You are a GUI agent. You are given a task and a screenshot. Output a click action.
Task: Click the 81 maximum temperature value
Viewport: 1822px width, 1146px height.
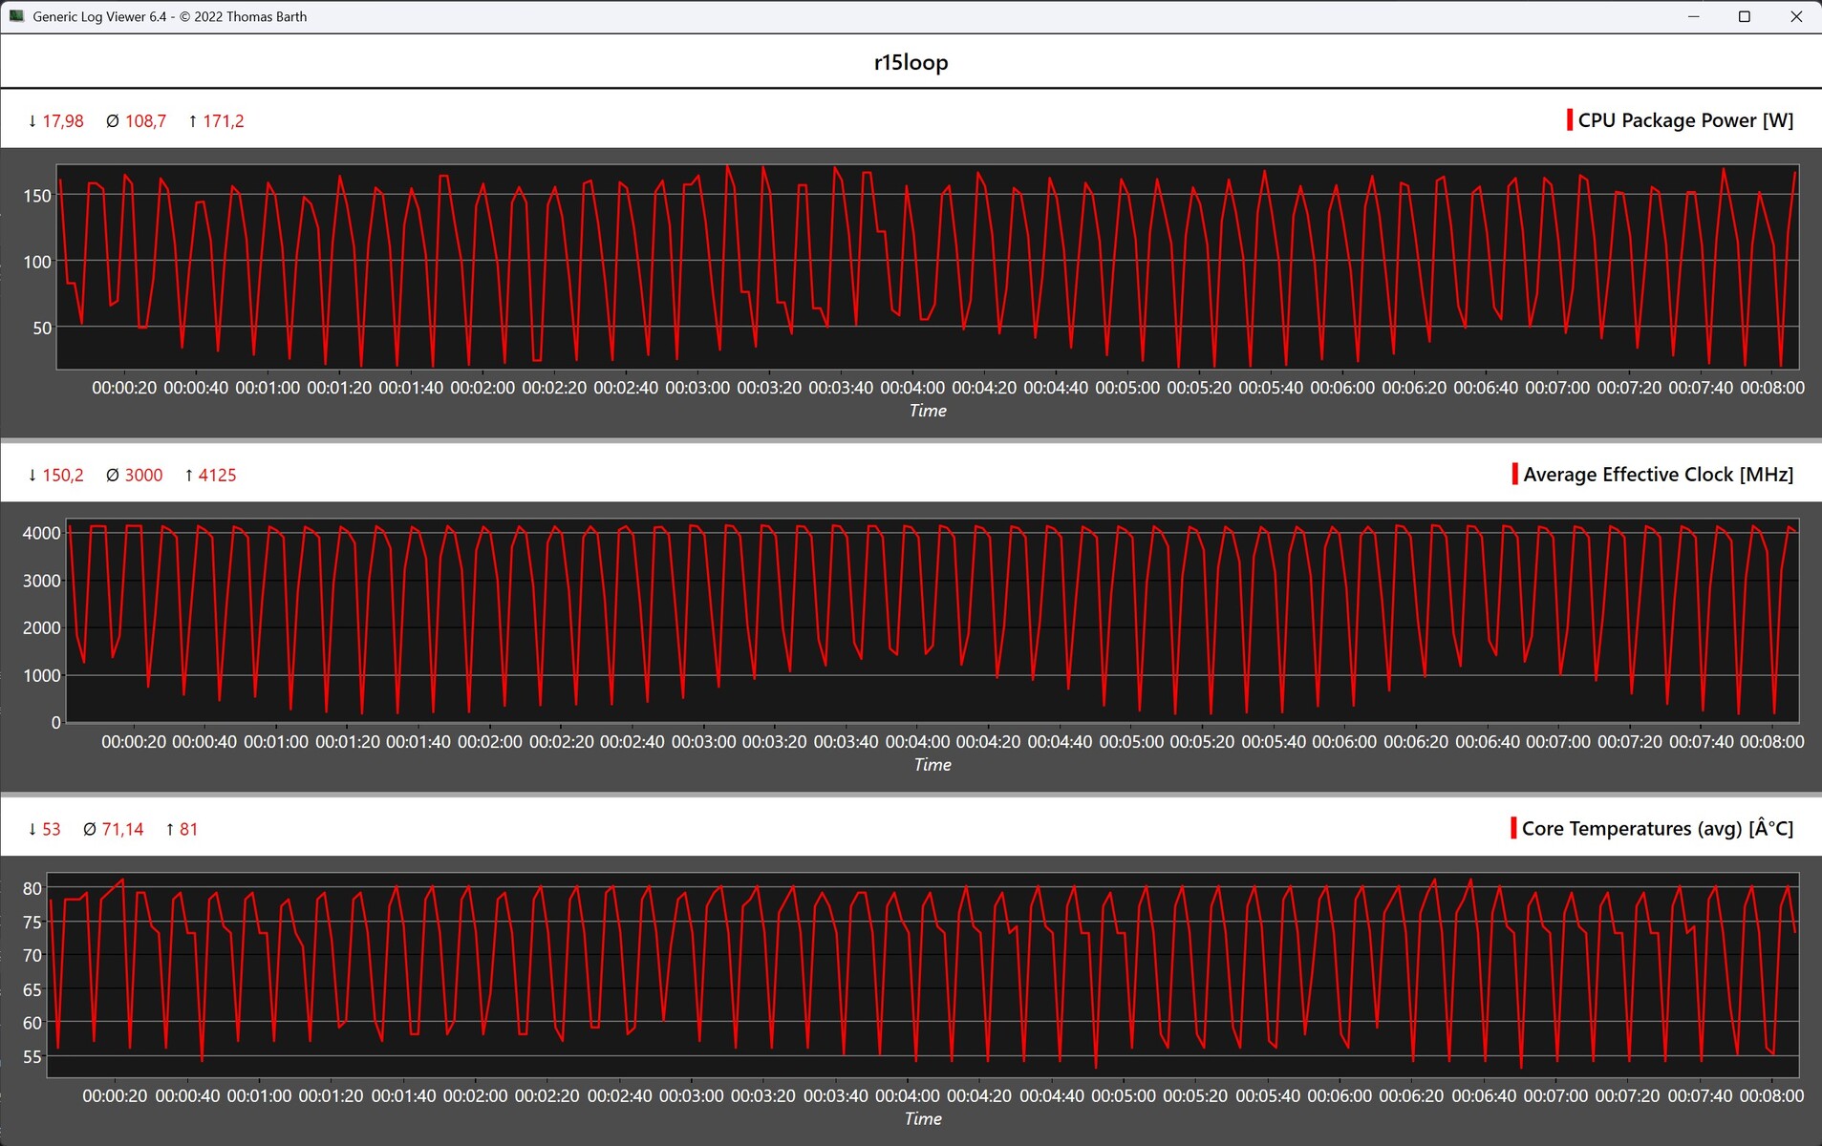coord(188,830)
